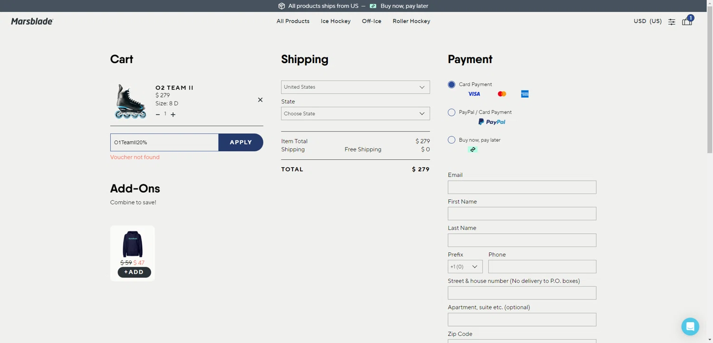Remove O2 Team II from cart
Image resolution: width=713 pixels, height=343 pixels.
pyautogui.click(x=260, y=100)
